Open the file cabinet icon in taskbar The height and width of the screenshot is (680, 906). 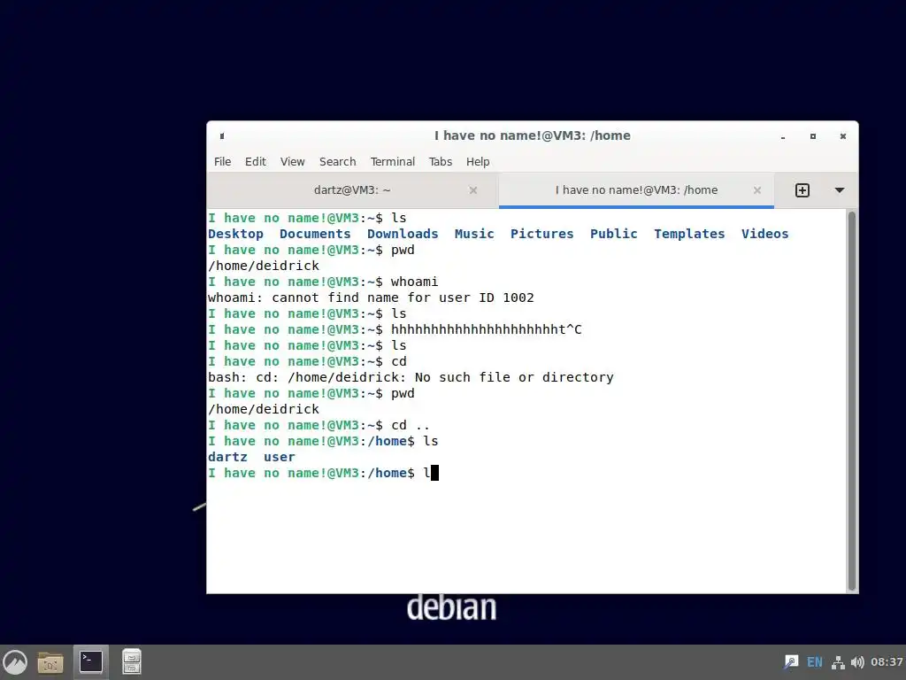(132, 662)
